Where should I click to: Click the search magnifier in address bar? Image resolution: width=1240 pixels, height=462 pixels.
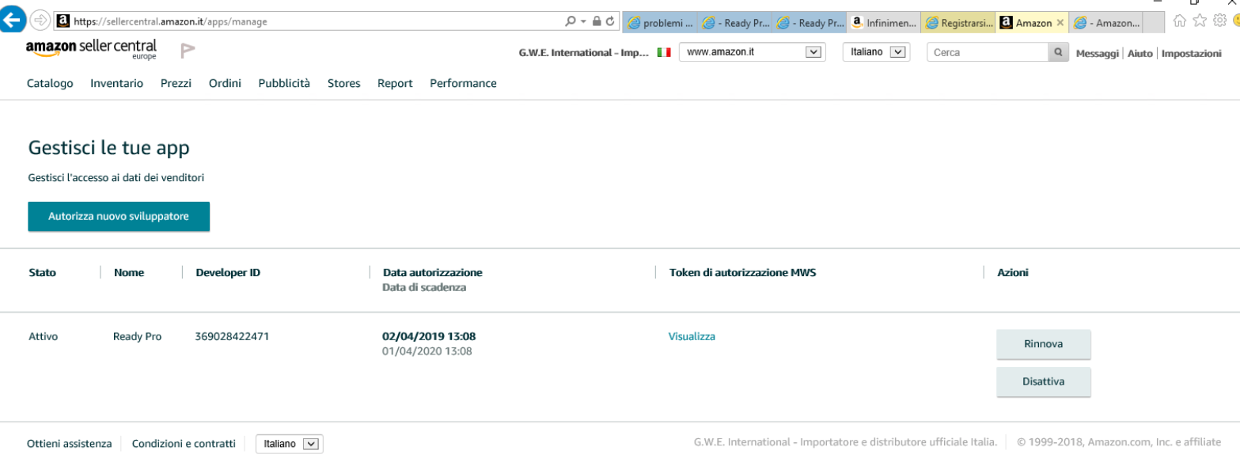tap(571, 21)
